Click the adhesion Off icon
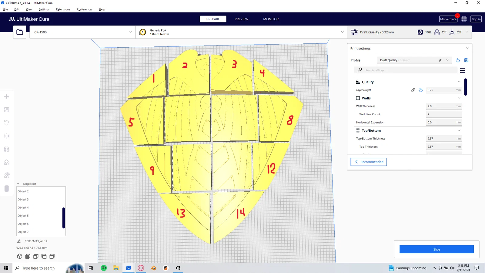This screenshot has width=485, height=273. point(452,32)
